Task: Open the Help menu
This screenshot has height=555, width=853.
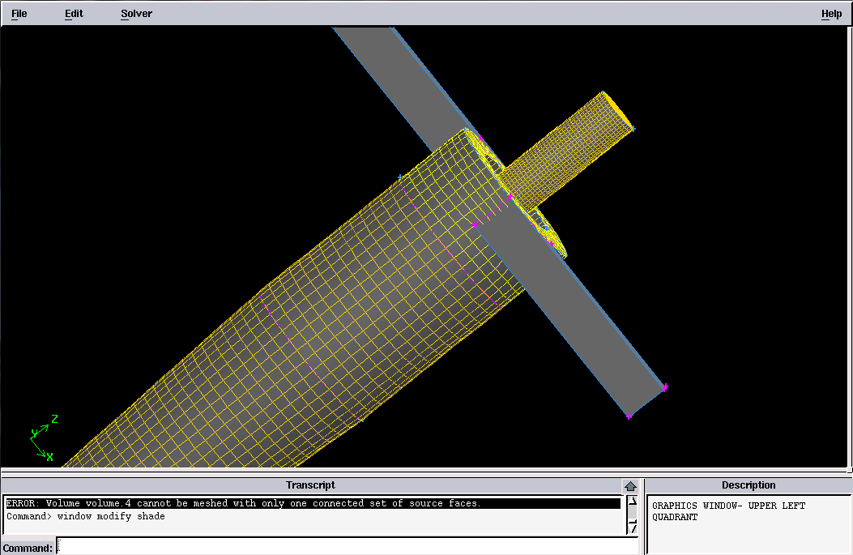Action: (831, 14)
